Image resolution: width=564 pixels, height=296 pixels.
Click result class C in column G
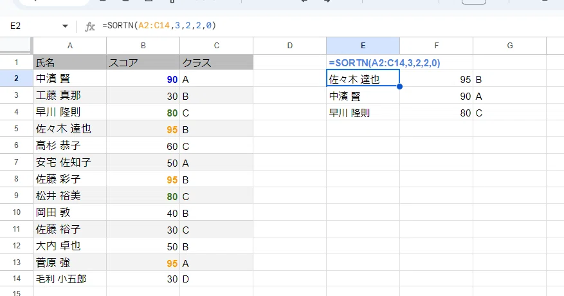pyautogui.click(x=510, y=113)
